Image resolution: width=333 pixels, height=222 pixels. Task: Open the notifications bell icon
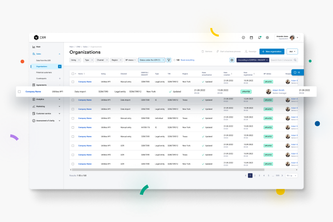(x=259, y=37)
